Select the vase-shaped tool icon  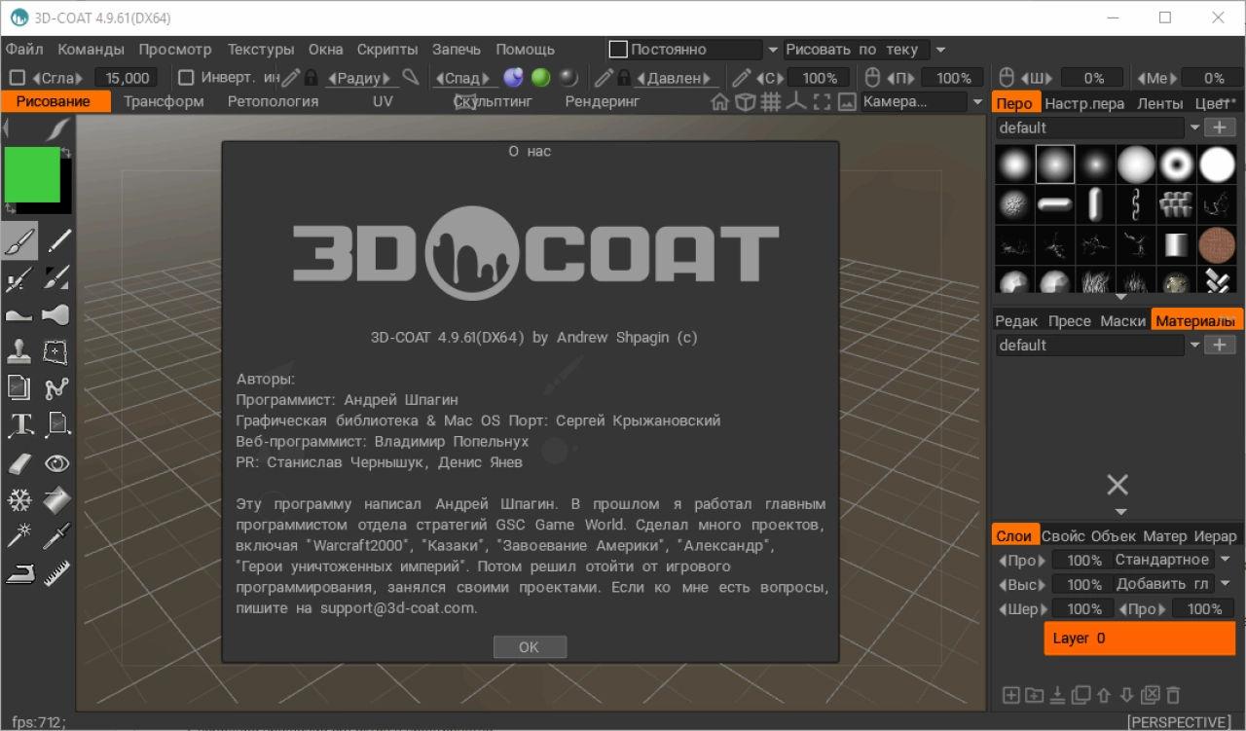[57, 314]
